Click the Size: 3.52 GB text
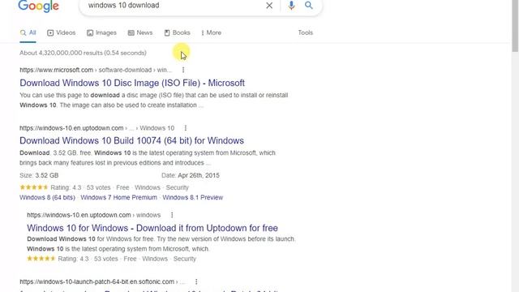This screenshot has width=519, height=292. coord(39,175)
